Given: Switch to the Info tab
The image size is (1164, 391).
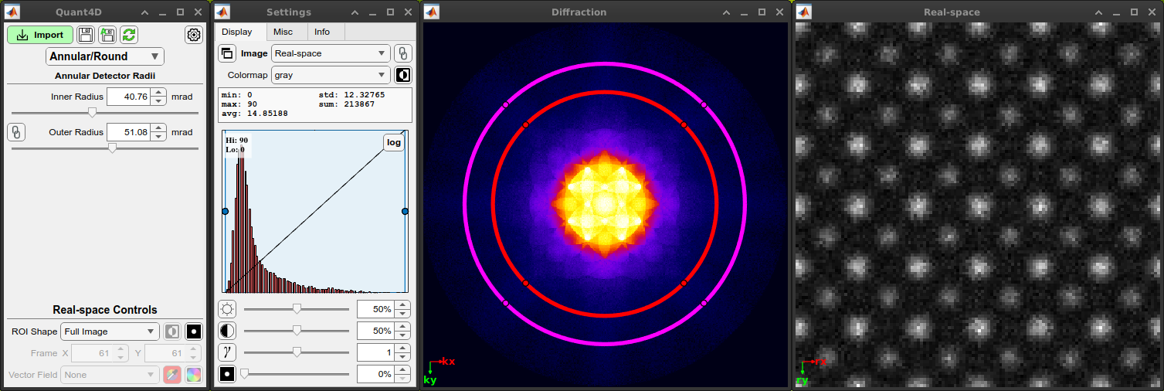Looking at the screenshot, I should tap(322, 32).
